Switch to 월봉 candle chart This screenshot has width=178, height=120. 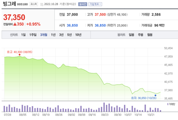150,35
